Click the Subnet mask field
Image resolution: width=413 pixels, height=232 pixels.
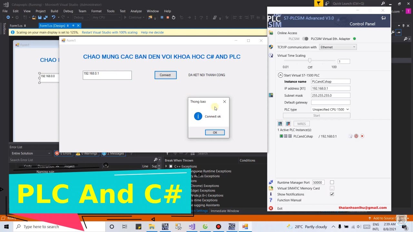click(x=331, y=95)
